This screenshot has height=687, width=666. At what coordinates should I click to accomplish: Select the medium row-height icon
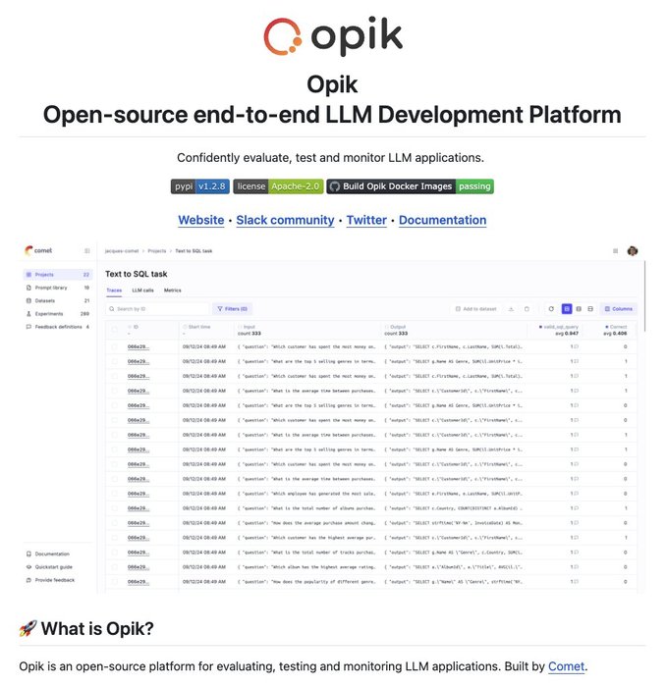pos(579,309)
